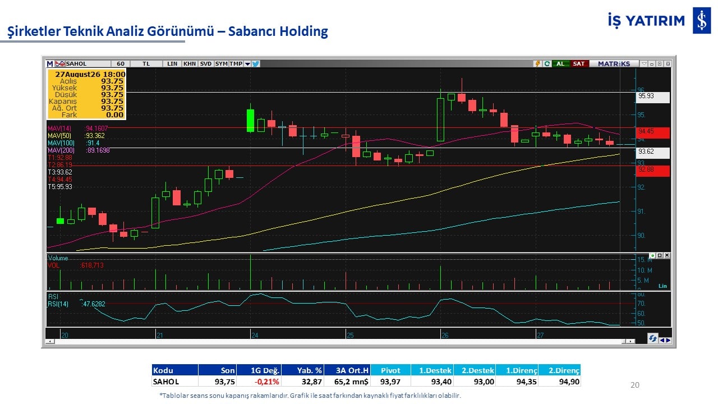The width and height of the screenshot is (718, 404).
Task: Click the T3:93.62 level label
Action: [59, 172]
